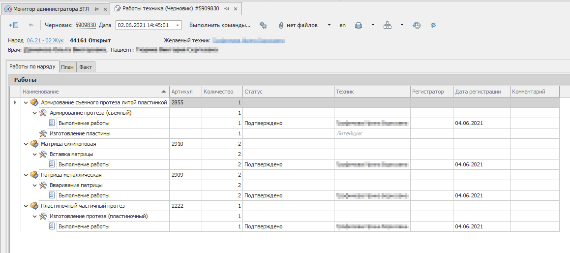The width and height of the screenshot is (570, 253).
Task: Open the history clock icon
Action: coord(417,25)
